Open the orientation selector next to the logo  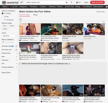click(x=22, y=2)
